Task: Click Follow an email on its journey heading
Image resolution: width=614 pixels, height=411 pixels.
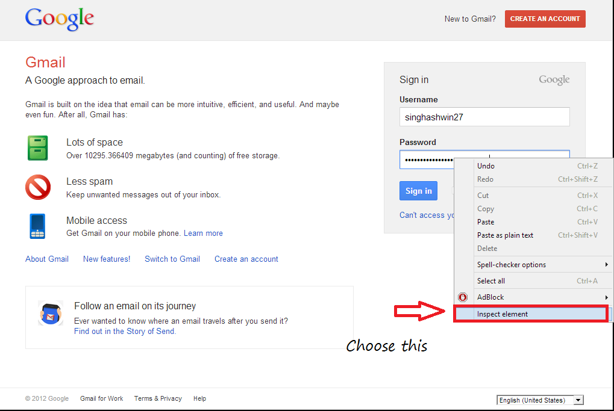Action: [135, 306]
